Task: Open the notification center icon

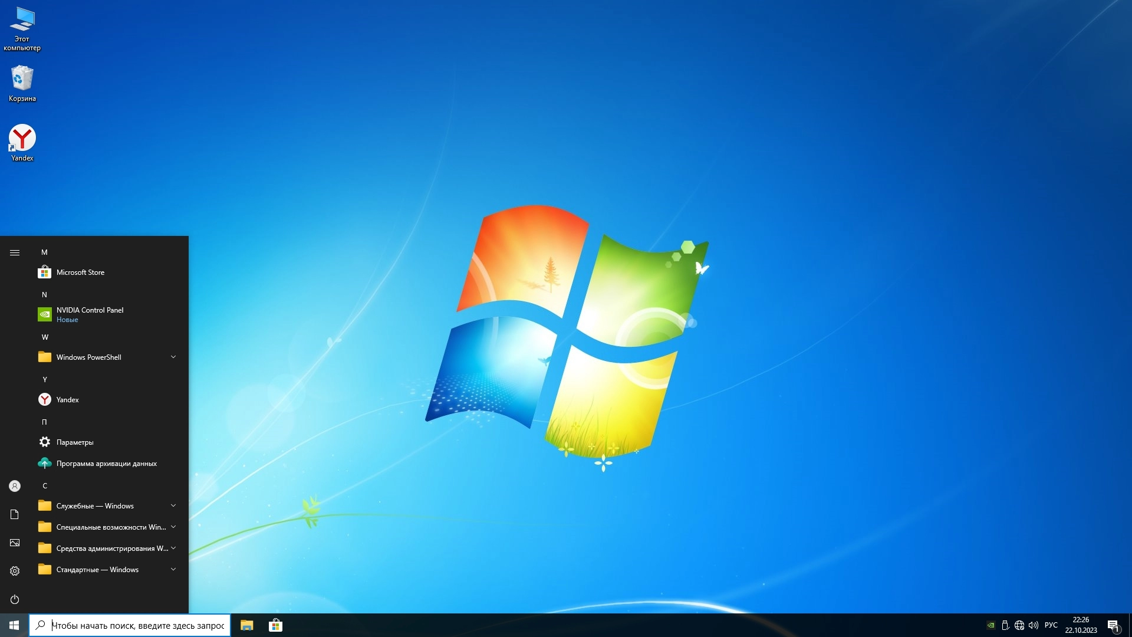Action: pos(1113,625)
